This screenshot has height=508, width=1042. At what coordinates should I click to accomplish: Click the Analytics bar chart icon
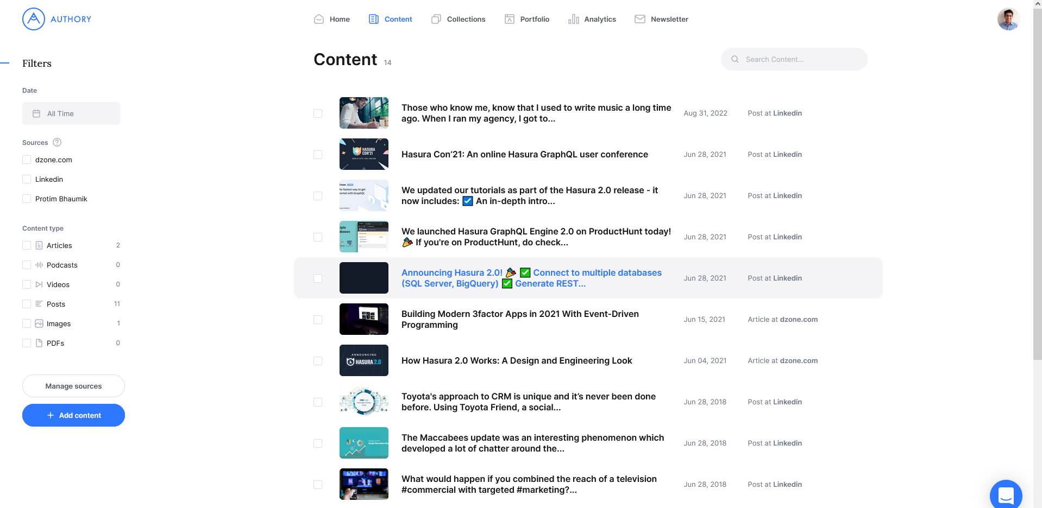[573, 19]
